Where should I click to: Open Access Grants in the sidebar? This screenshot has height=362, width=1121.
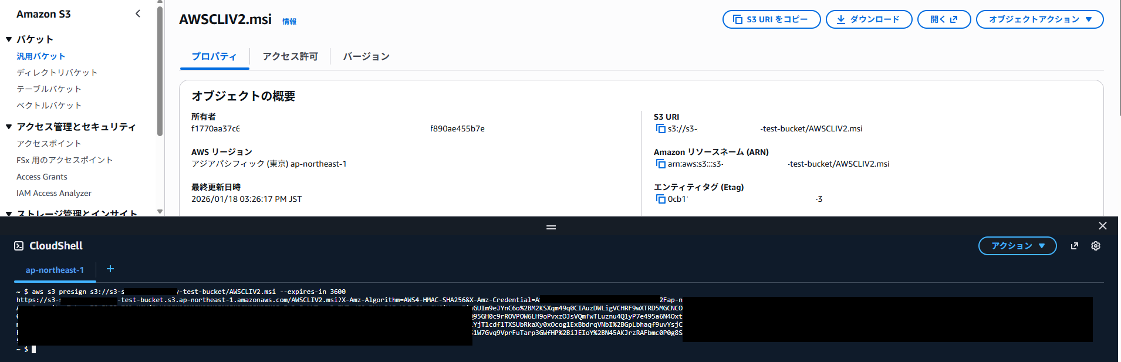42,177
